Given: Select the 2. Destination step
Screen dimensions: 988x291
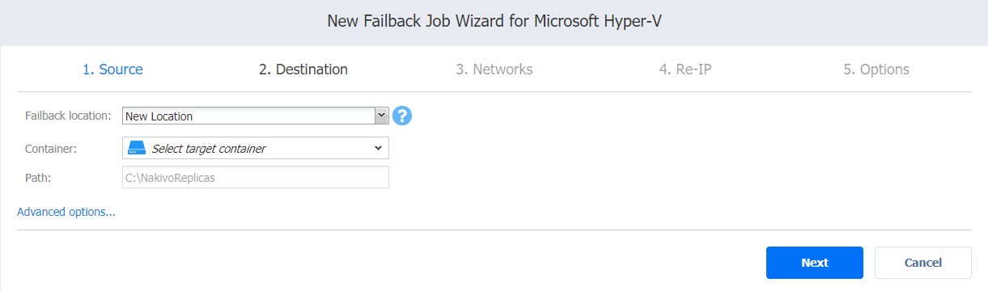Looking at the screenshot, I should point(303,70).
